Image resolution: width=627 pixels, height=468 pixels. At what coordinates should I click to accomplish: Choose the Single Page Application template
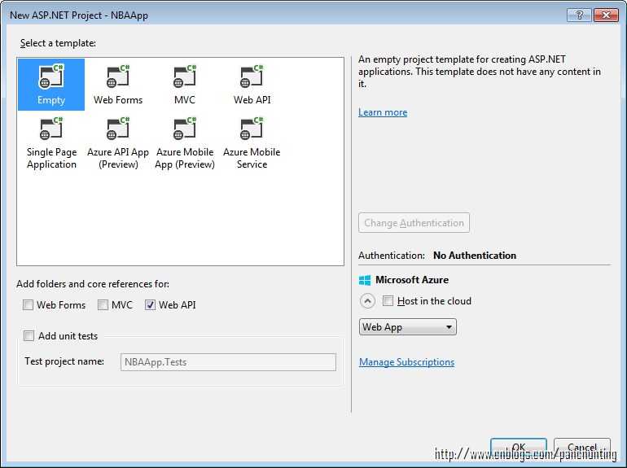coord(51,142)
